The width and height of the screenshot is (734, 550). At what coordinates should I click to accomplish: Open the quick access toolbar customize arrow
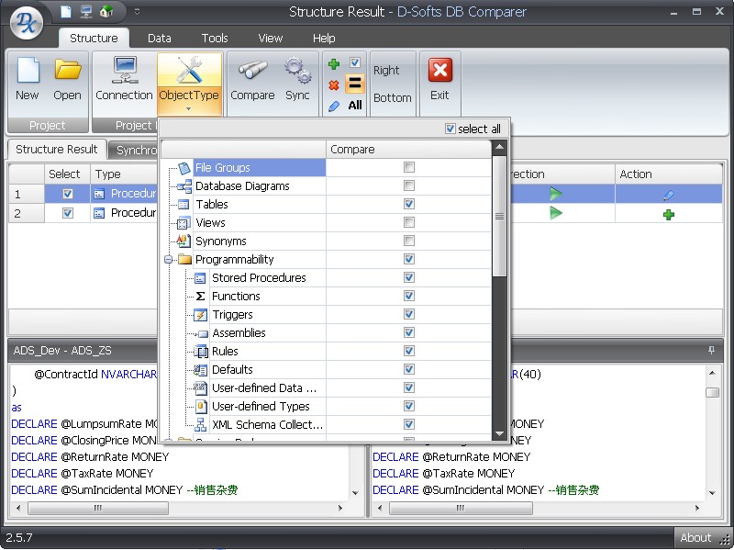click(x=138, y=12)
